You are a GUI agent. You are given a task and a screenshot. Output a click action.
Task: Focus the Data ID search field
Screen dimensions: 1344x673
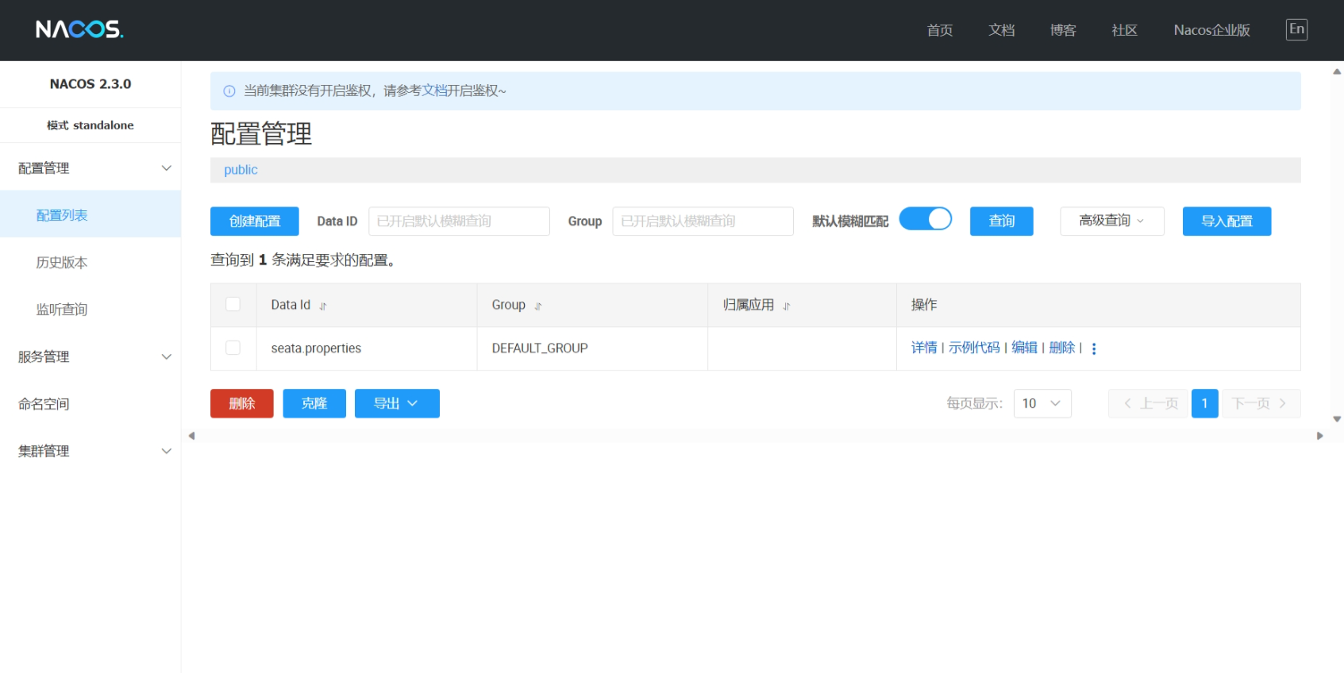(459, 221)
